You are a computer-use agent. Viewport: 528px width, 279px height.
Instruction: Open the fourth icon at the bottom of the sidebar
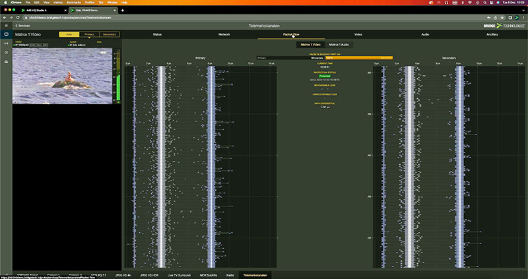[x=6, y=62]
